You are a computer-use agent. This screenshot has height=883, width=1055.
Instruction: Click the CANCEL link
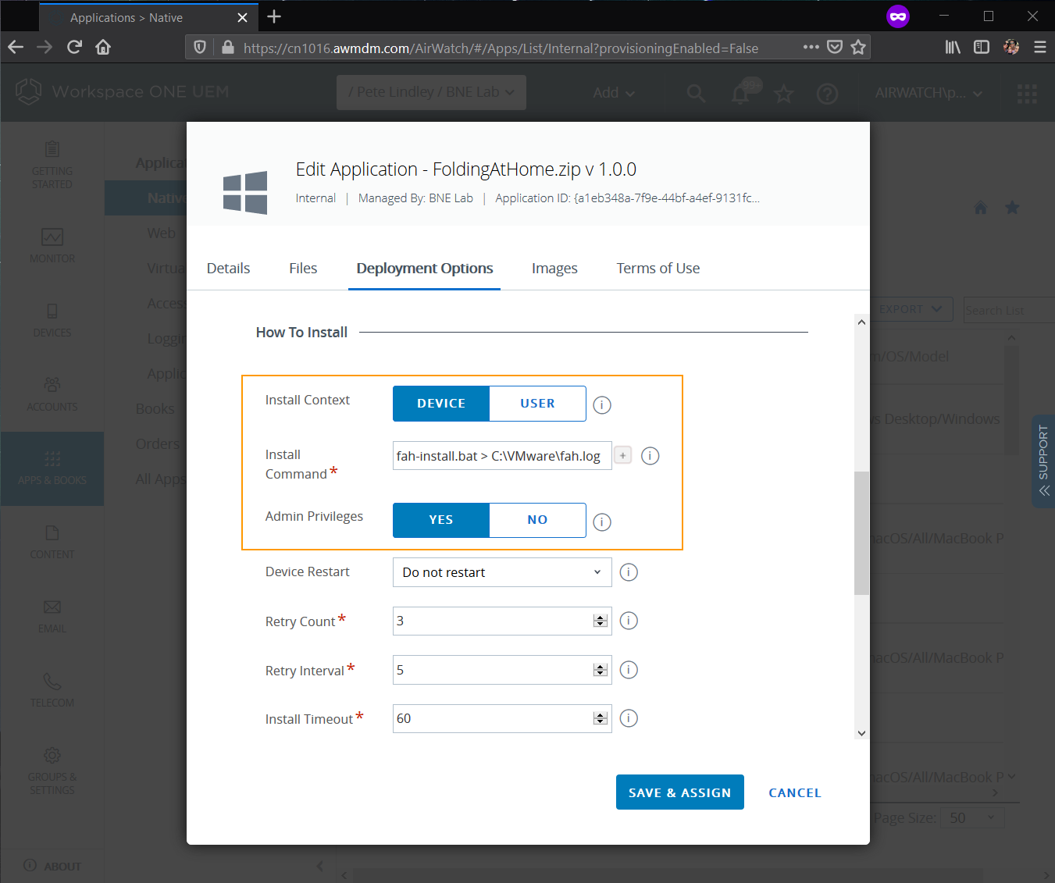[x=795, y=792]
